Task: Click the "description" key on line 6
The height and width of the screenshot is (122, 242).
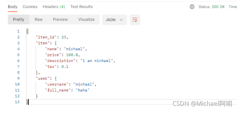Action: point(60,61)
